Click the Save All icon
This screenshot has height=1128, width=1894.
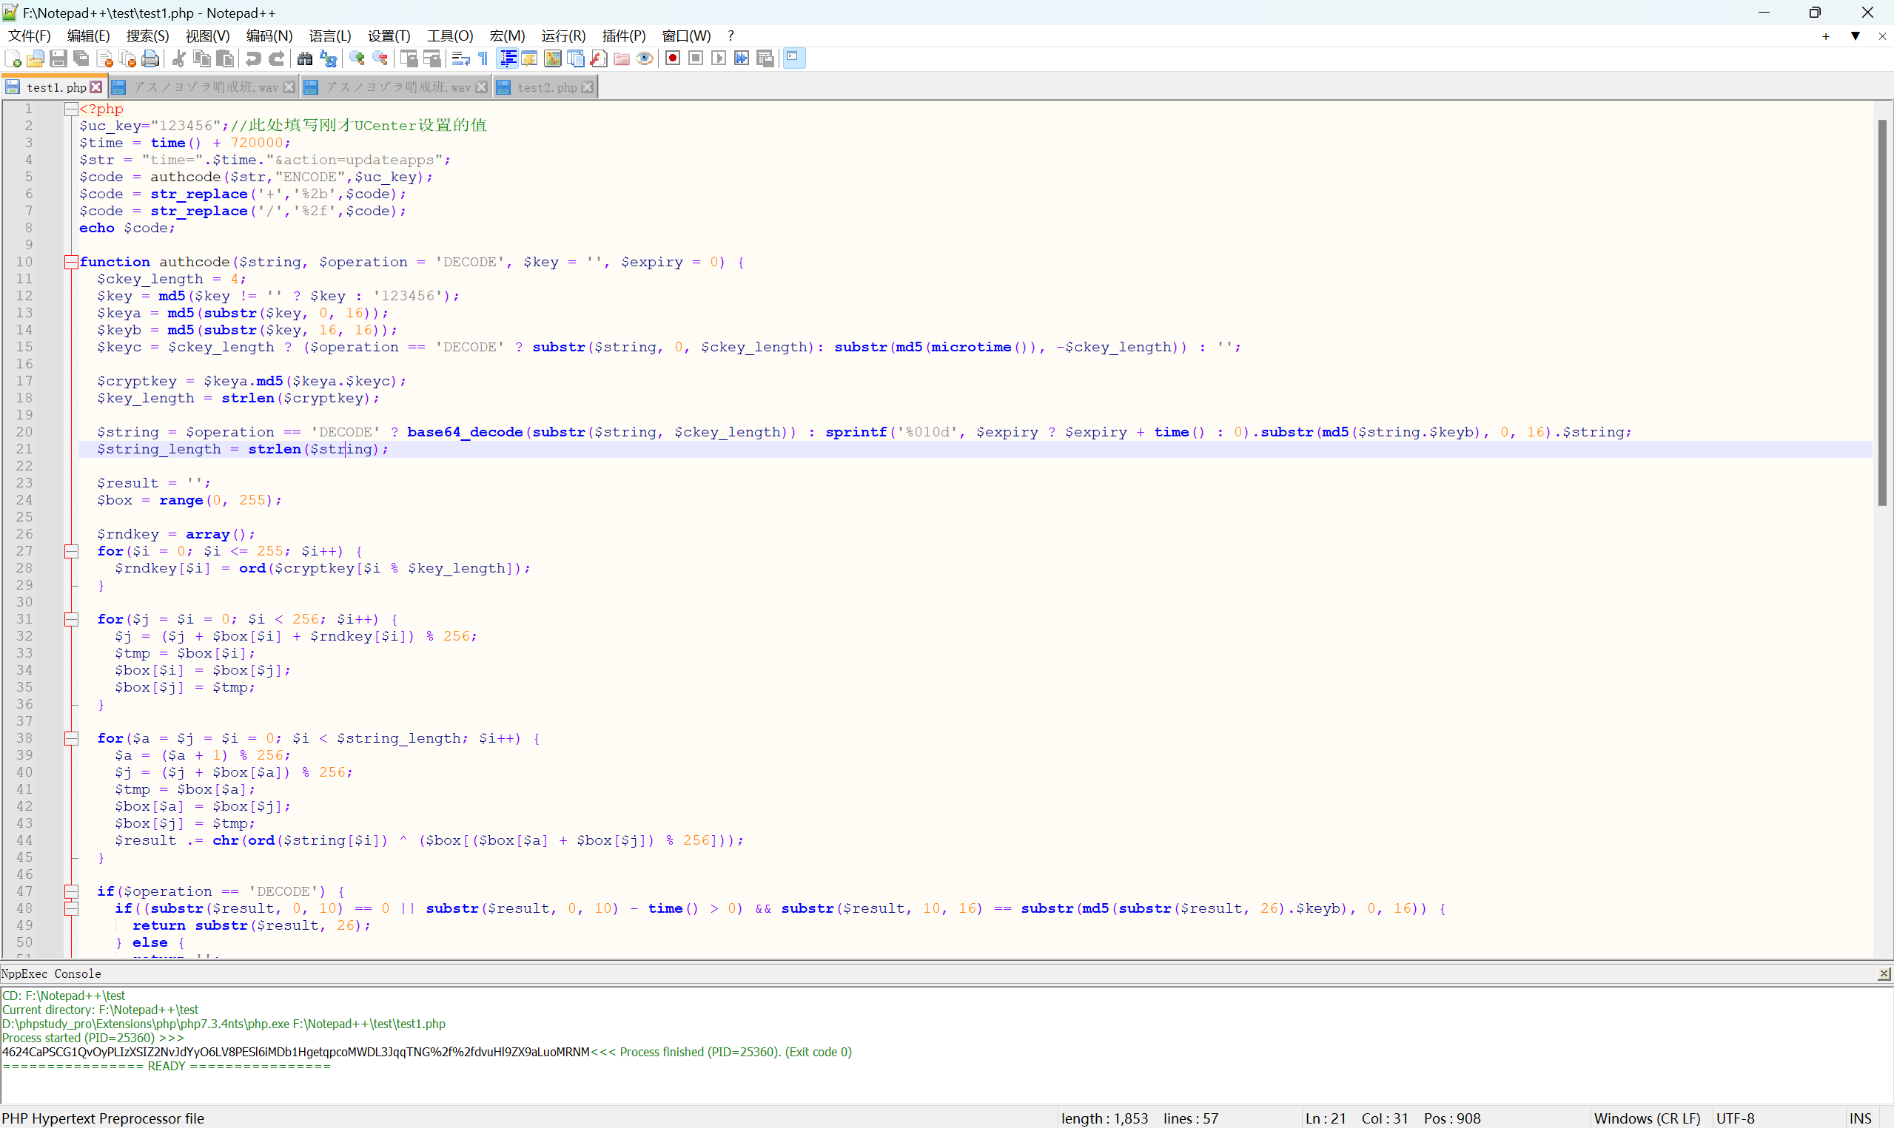coord(81,58)
